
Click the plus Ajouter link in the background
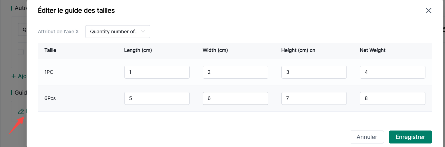click(x=19, y=76)
